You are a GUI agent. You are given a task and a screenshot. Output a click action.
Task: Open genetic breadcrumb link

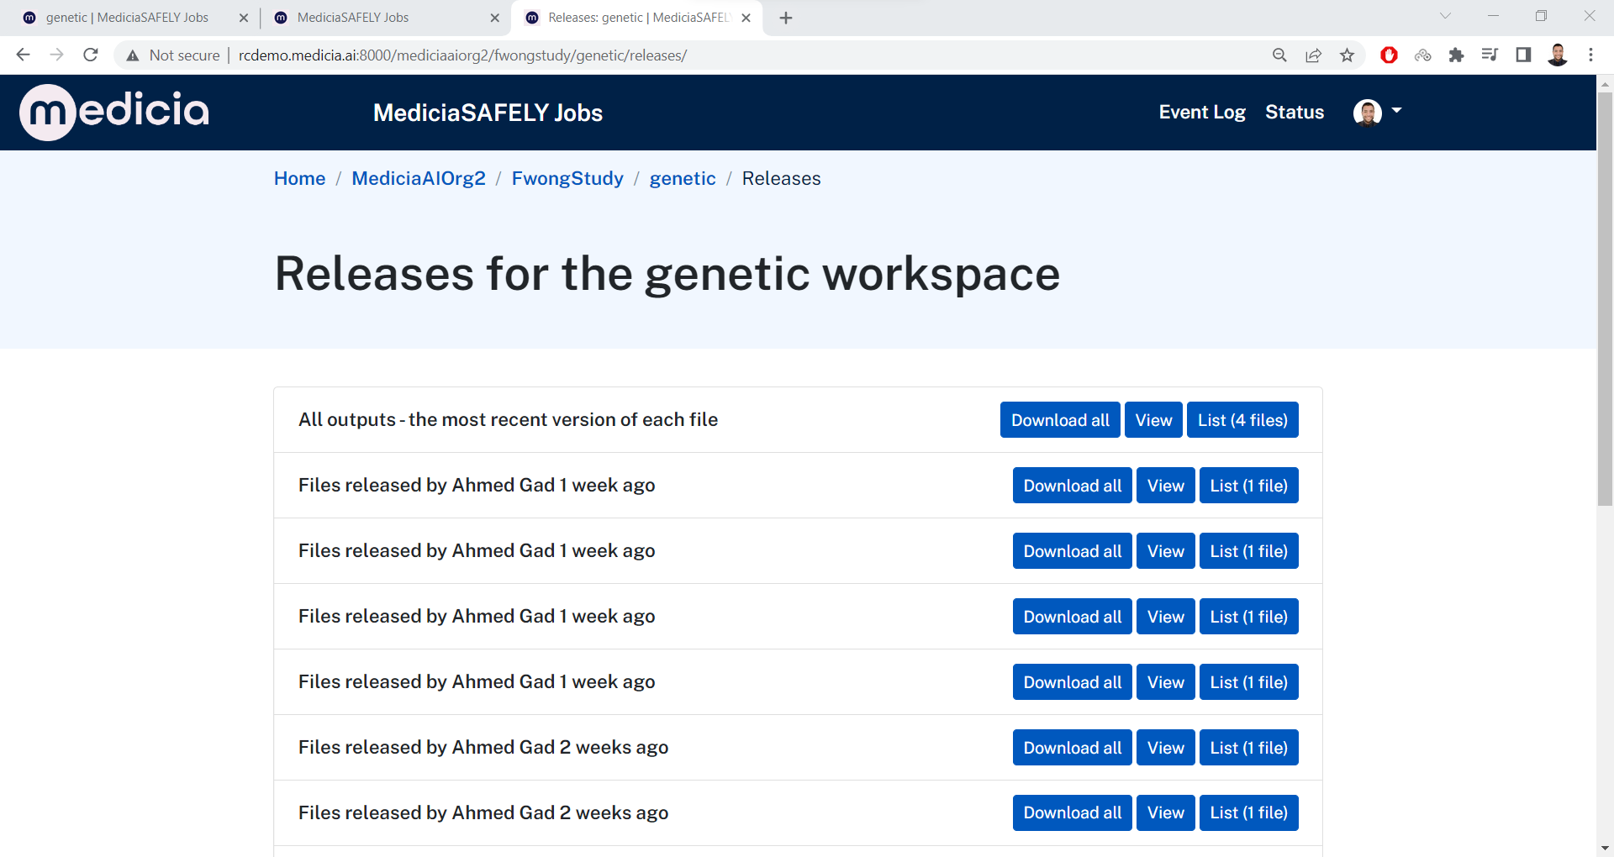click(x=683, y=178)
